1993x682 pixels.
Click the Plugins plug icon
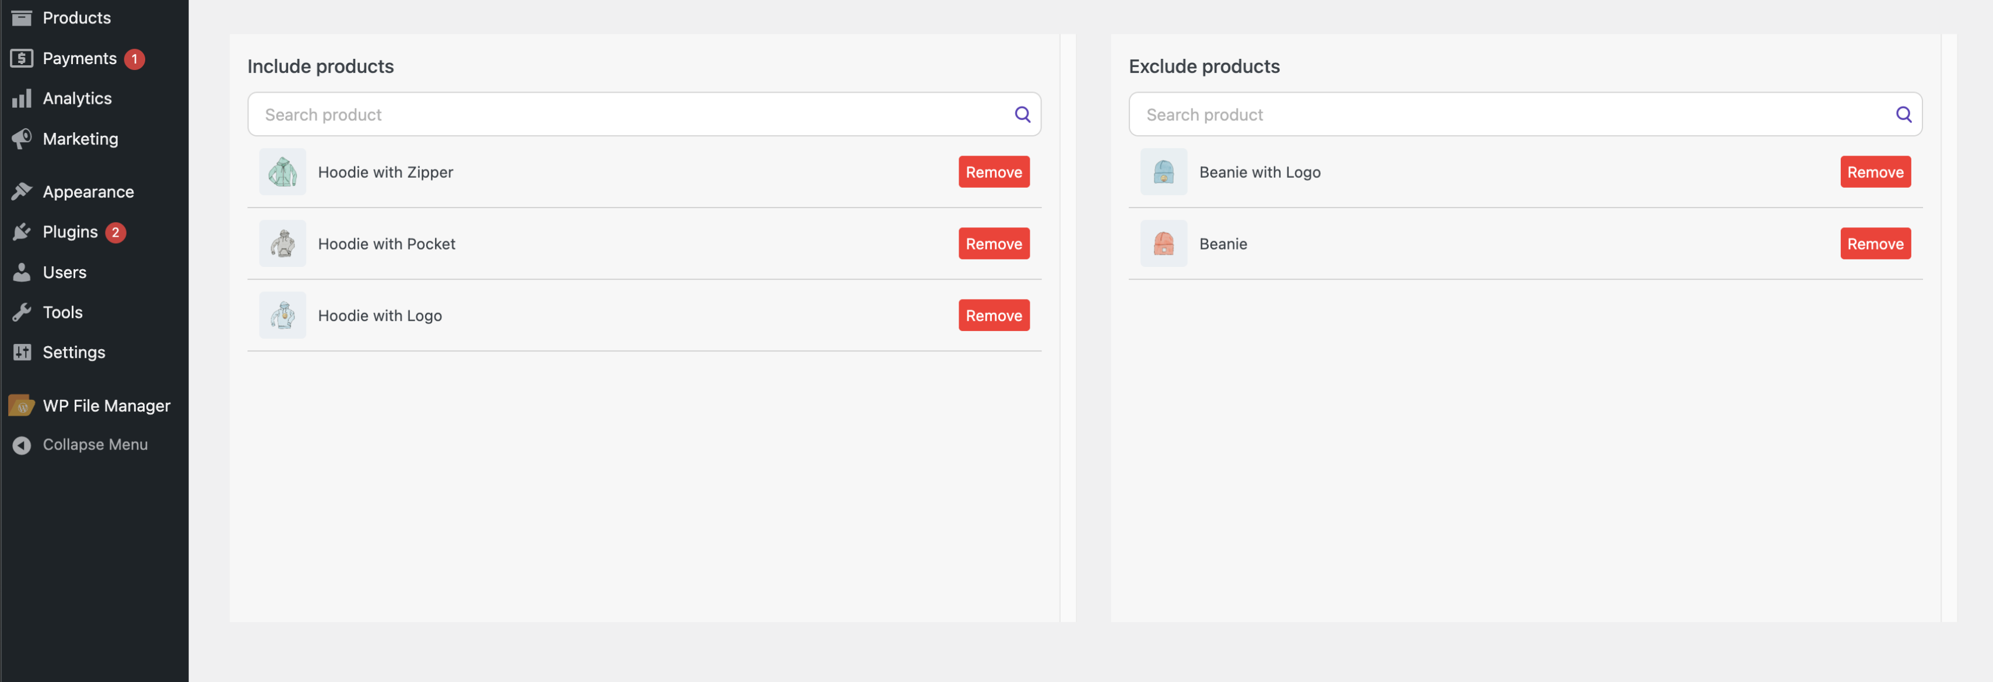[22, 231]
